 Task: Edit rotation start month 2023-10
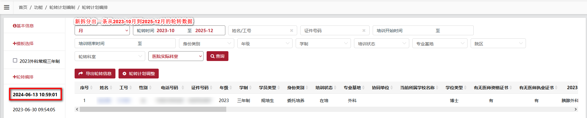coord(165,31)
